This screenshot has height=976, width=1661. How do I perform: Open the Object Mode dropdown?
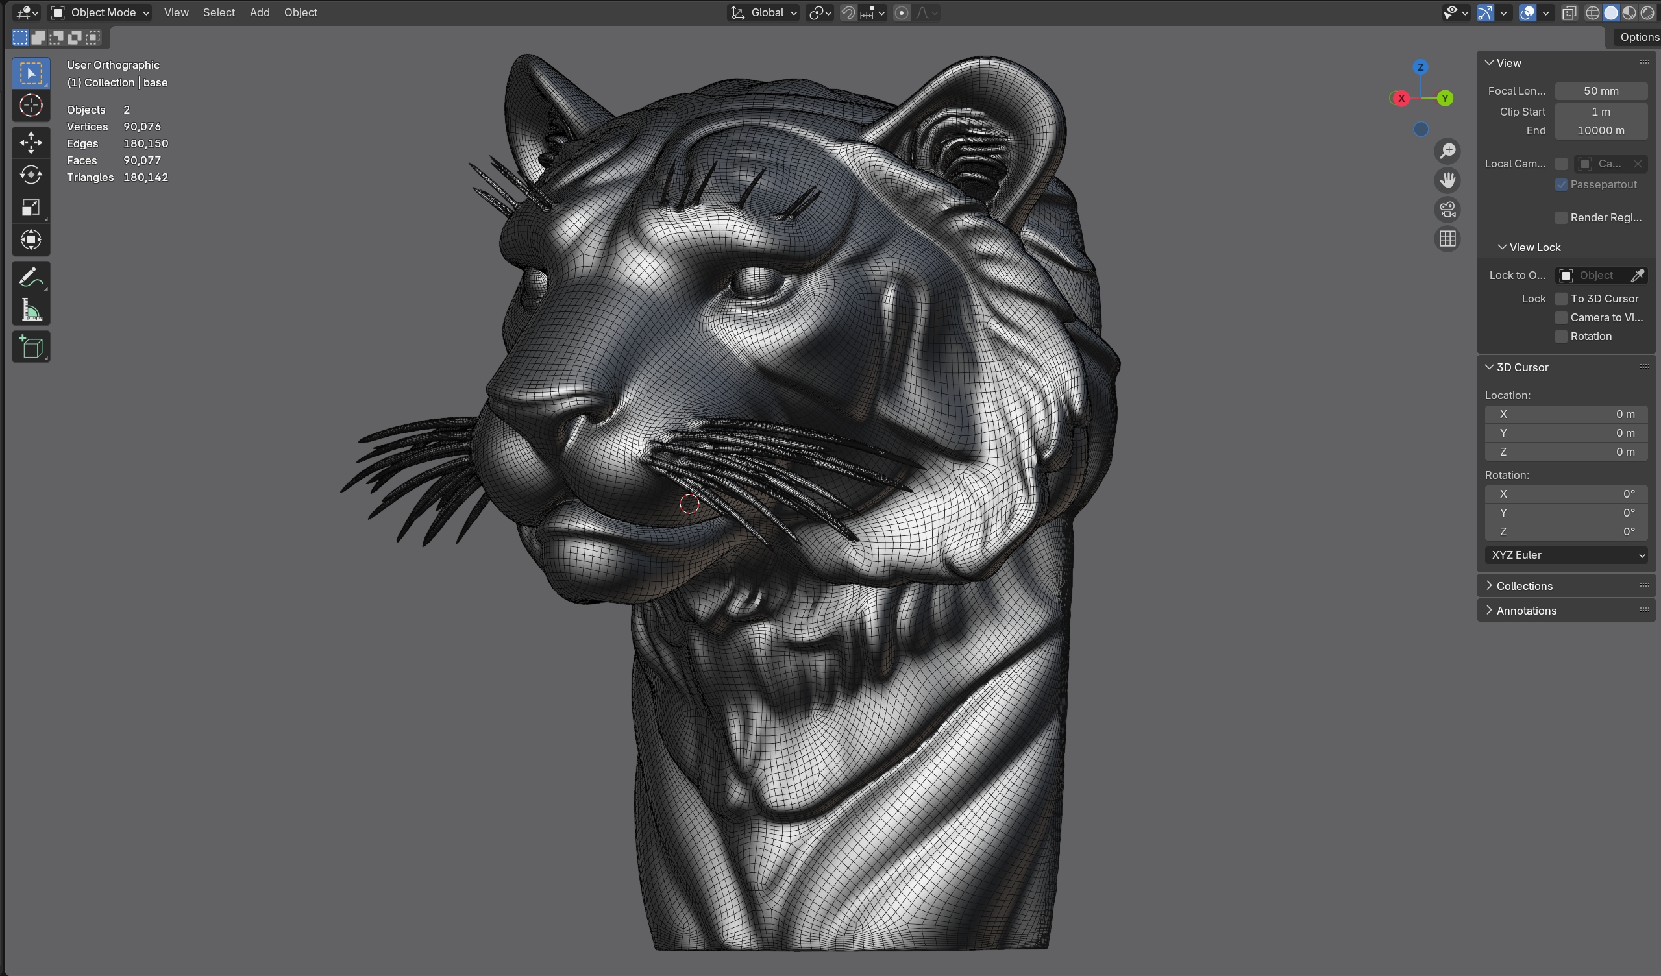tap(101, 12)
